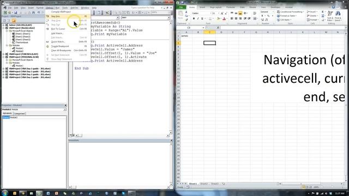
Task: Open the Number Format General dropdown
Action: [x=274, y=12]
